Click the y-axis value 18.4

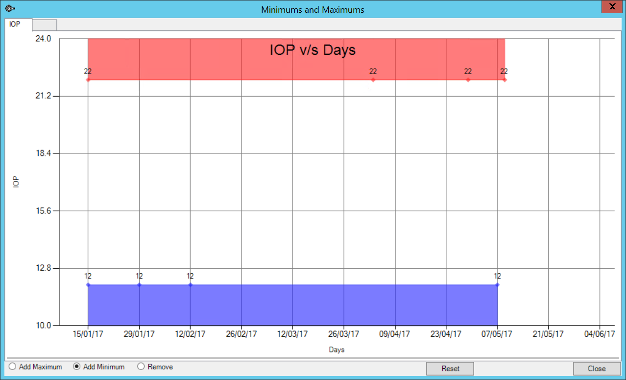click(x=43, y=153)
